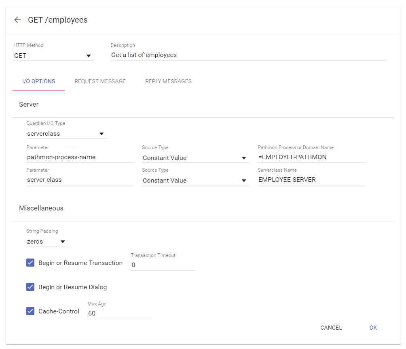Edit the Description text field
406x349 pixels.
[248, 55]
